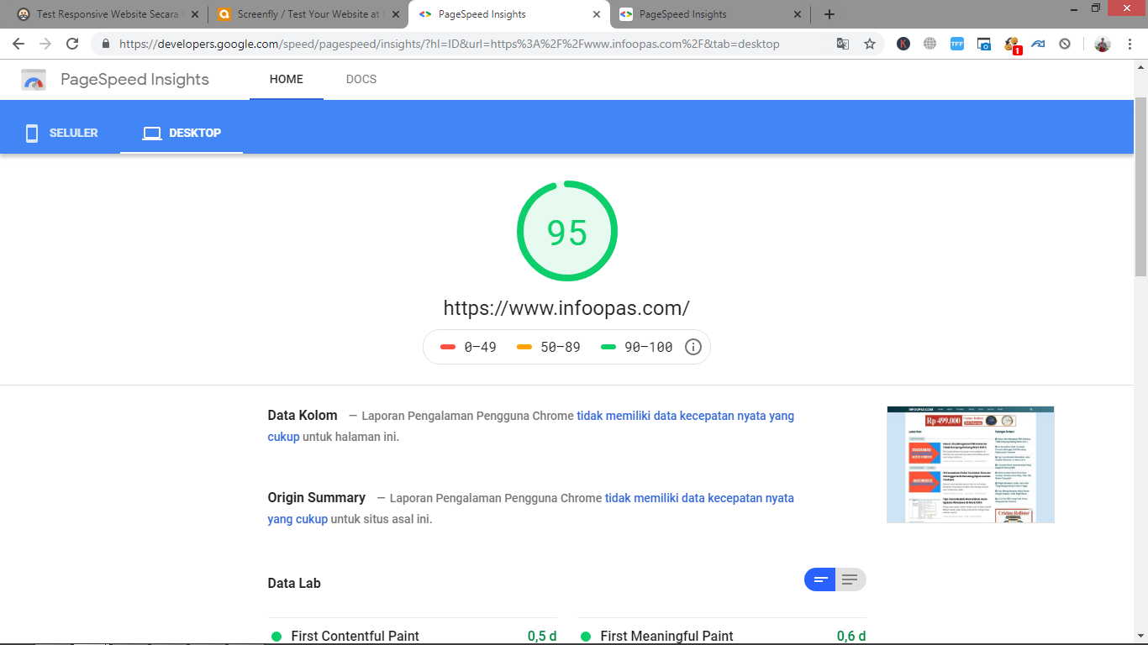Open the Chrome profile avatar
The image size is (1148, 645).
pos(1102,44)
